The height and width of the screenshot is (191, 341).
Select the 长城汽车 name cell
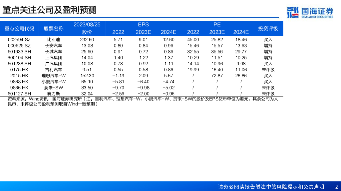(x=54, y=52)
